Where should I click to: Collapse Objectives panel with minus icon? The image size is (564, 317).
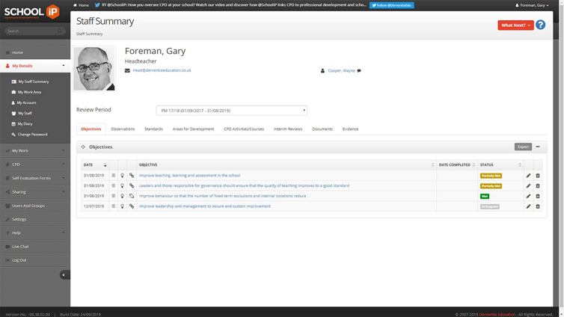point(538,147)
